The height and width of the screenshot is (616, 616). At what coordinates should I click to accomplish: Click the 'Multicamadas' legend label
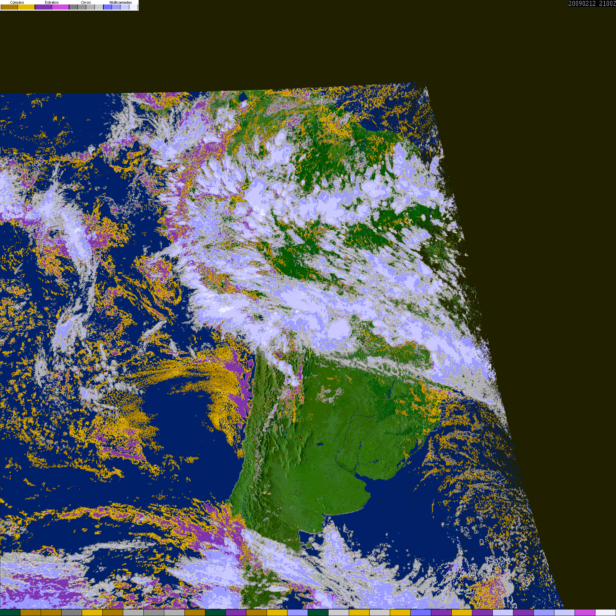click(121, 2)
